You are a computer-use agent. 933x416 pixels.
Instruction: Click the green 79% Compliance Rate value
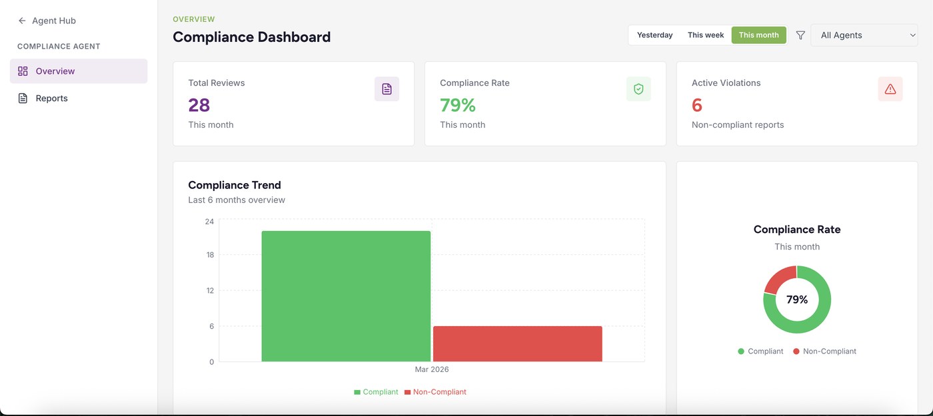[458, 104]
